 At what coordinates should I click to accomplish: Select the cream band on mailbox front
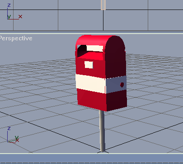[x=91, y=83]
